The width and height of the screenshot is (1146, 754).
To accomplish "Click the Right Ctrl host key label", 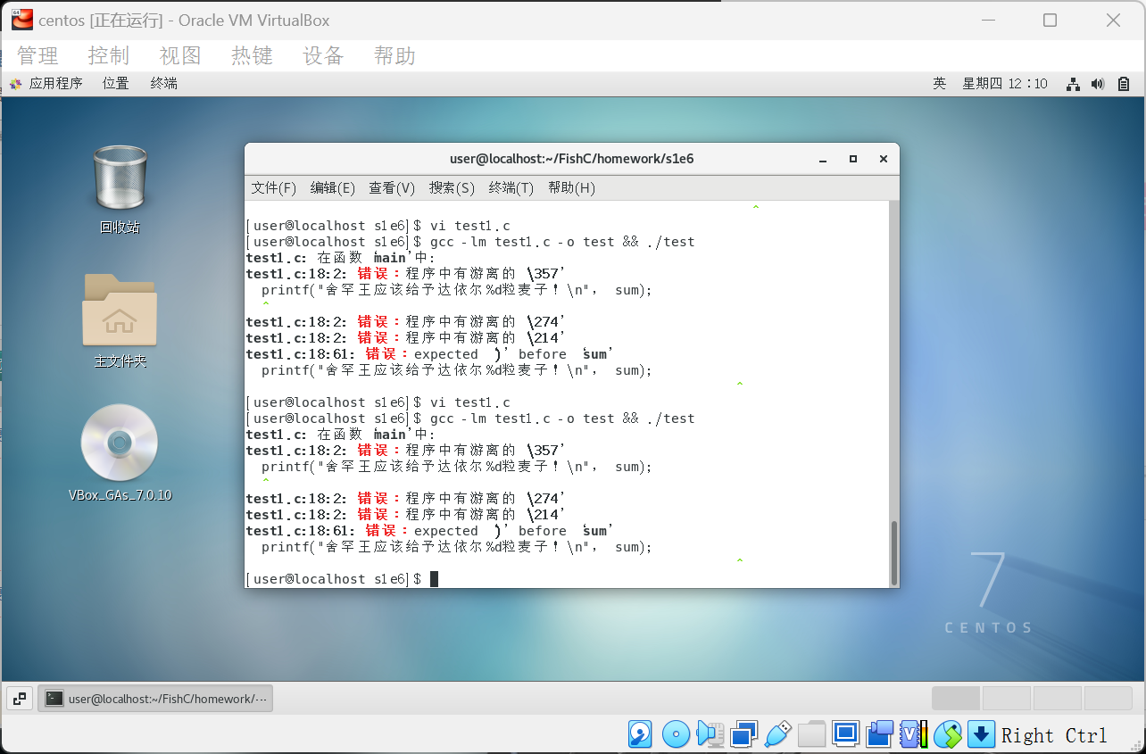I will pyautogui.click(x=1054, y=735).
